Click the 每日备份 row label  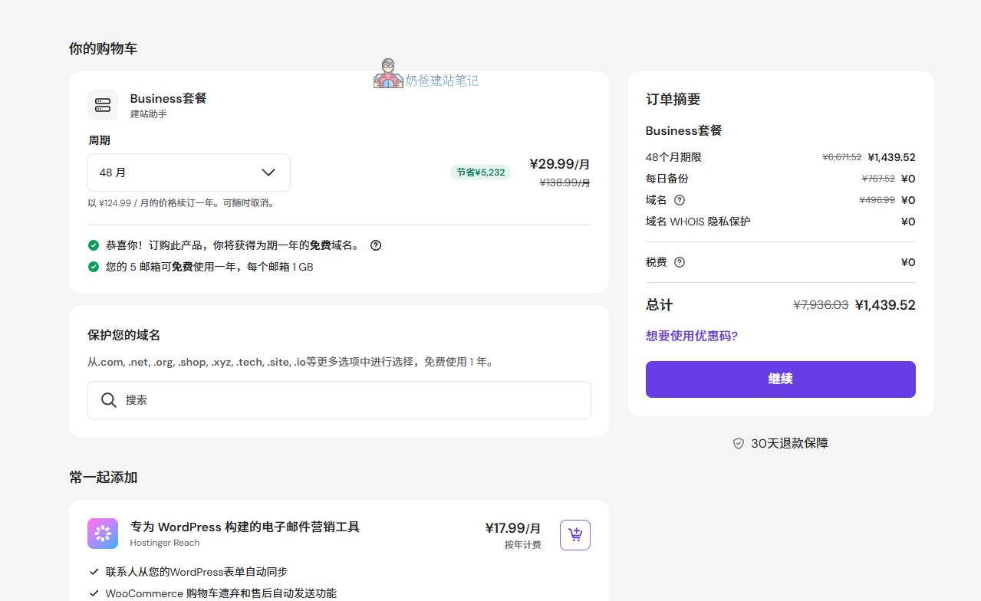(x=667, y=179)
